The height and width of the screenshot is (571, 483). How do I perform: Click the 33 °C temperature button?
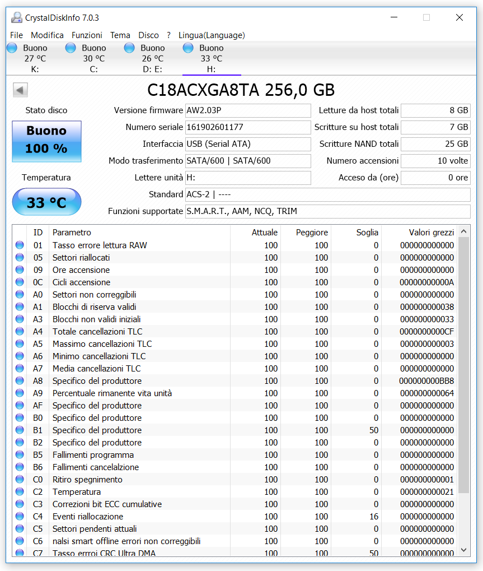click(46, 202)
